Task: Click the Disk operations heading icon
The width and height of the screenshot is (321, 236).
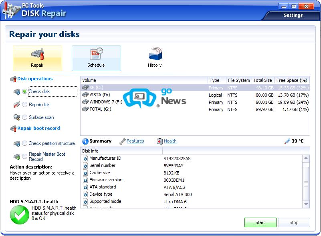Action: 13,79
